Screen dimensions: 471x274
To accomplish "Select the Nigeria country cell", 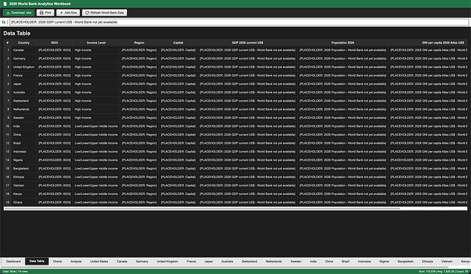I will click(24, 160).
